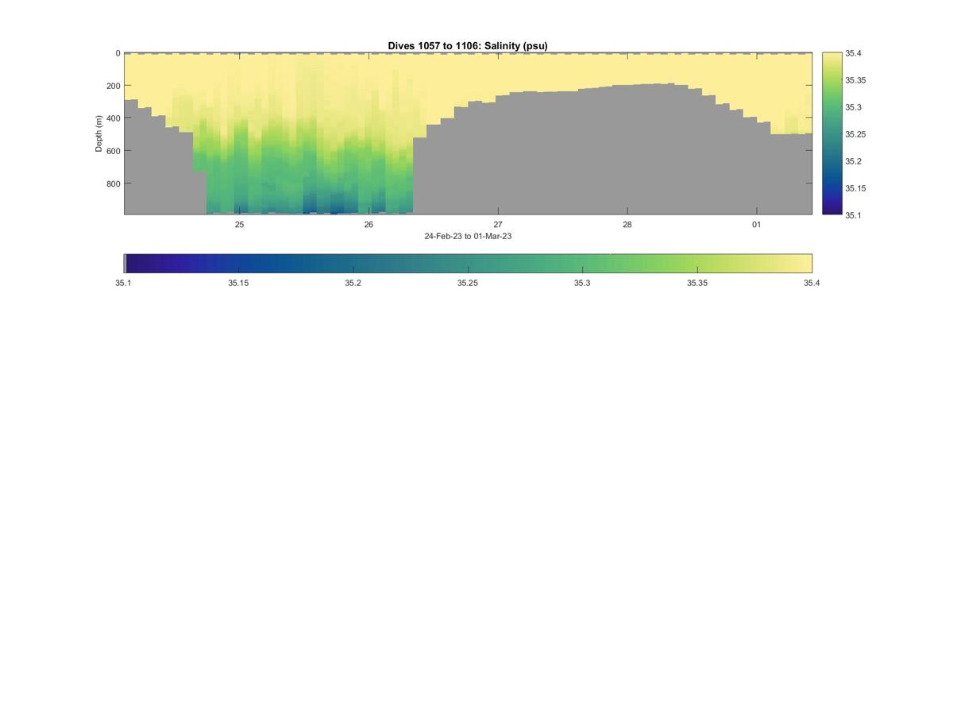The image size is (953, 703).
Task: Click the horizontal colorbar label '35.2'
Action: point(353,283)
